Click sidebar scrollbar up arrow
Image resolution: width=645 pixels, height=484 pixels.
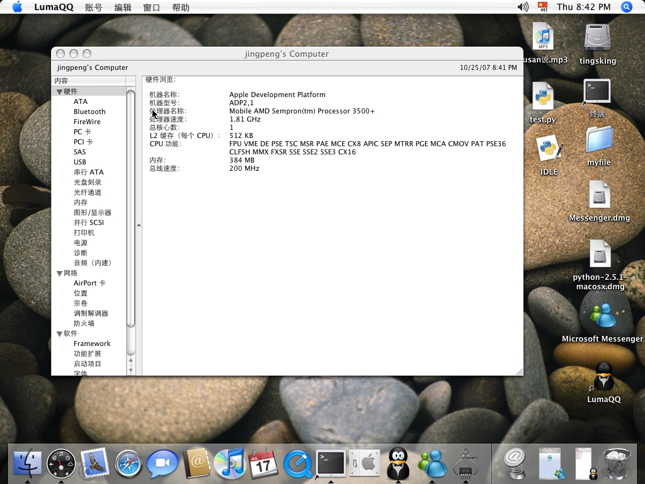[x=131, y=360]
